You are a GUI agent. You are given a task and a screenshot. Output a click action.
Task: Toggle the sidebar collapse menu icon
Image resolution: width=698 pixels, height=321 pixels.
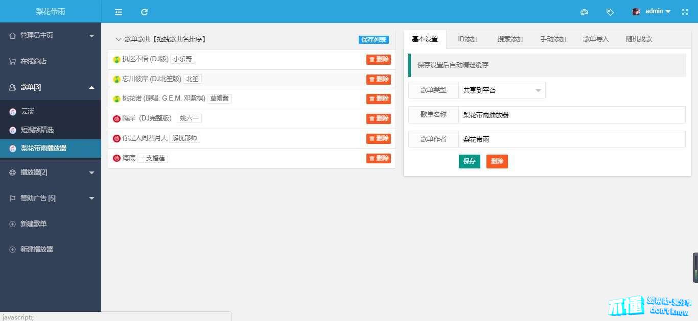tap(119, 12)
